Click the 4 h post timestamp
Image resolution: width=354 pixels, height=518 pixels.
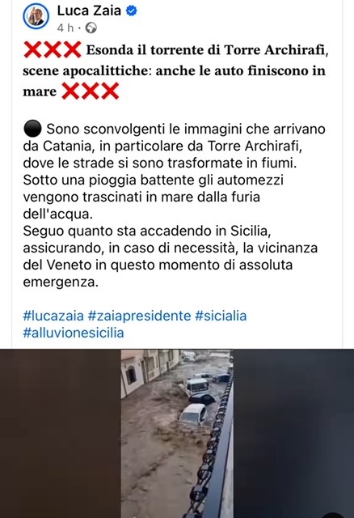(x=65, y=28)
